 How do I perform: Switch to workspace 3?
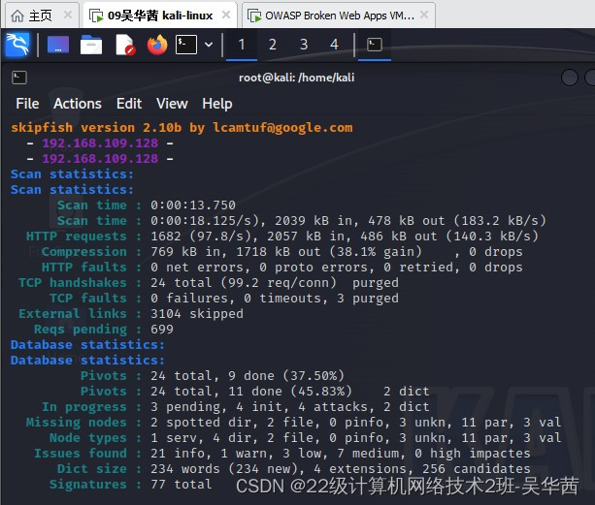pyautogui.click(x=304, y=45)
